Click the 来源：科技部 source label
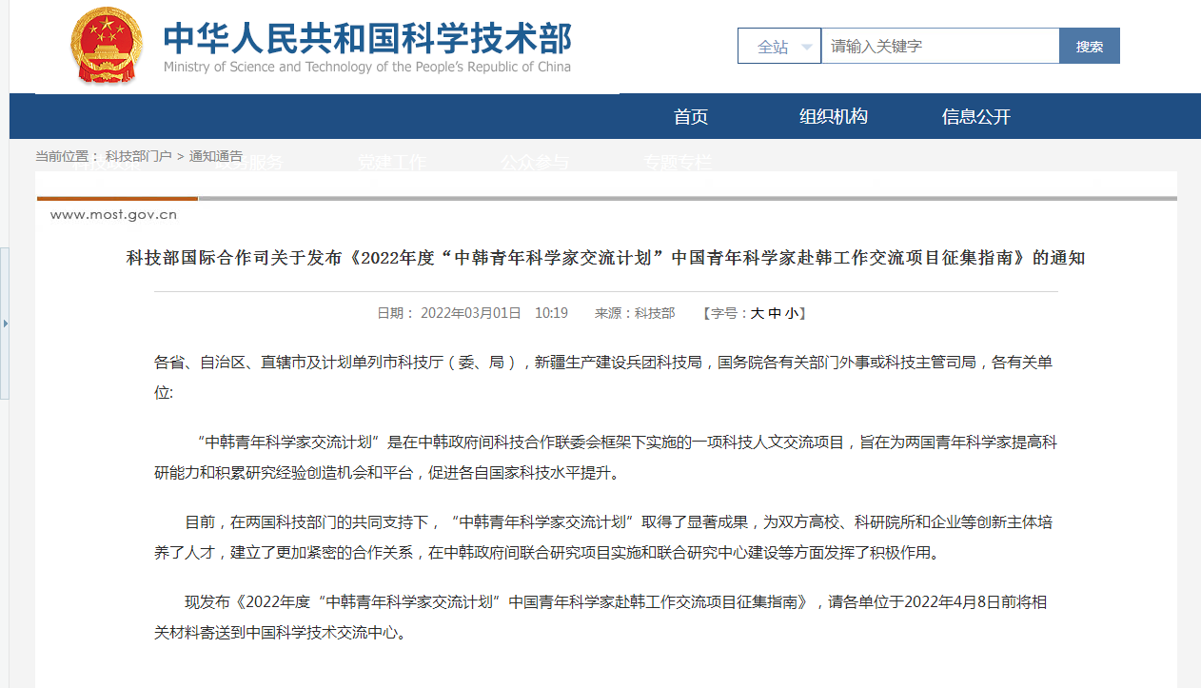 click(x=635, y=313)
